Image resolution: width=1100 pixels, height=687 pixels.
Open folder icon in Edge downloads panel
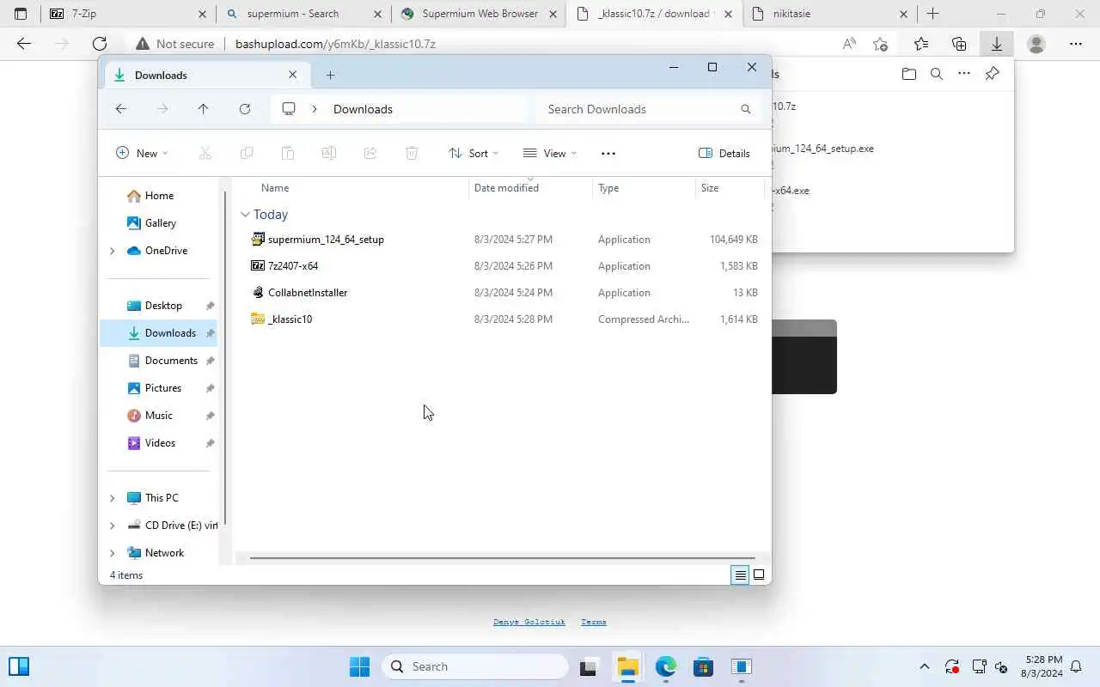coord(909,74)
